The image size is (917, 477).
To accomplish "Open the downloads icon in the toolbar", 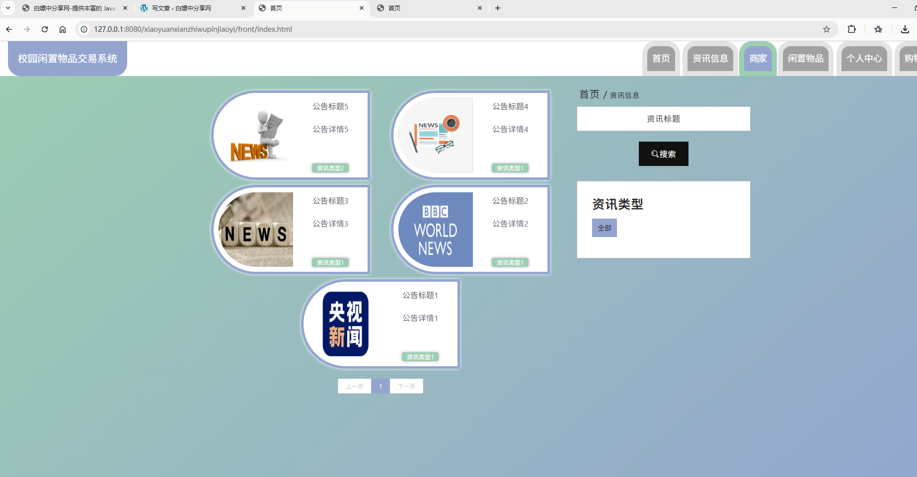I will tap(904, 29).
